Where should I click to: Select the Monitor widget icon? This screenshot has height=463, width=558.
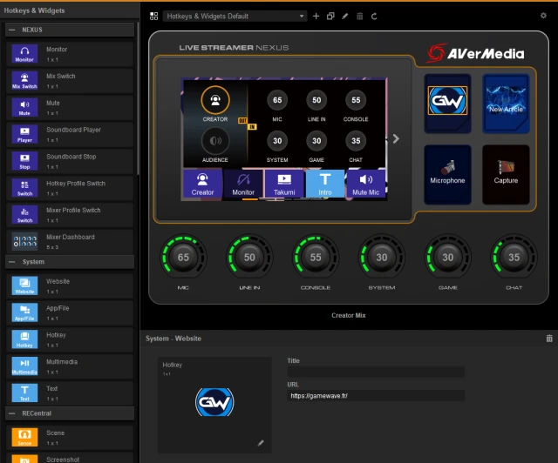[x=24, y=54]
